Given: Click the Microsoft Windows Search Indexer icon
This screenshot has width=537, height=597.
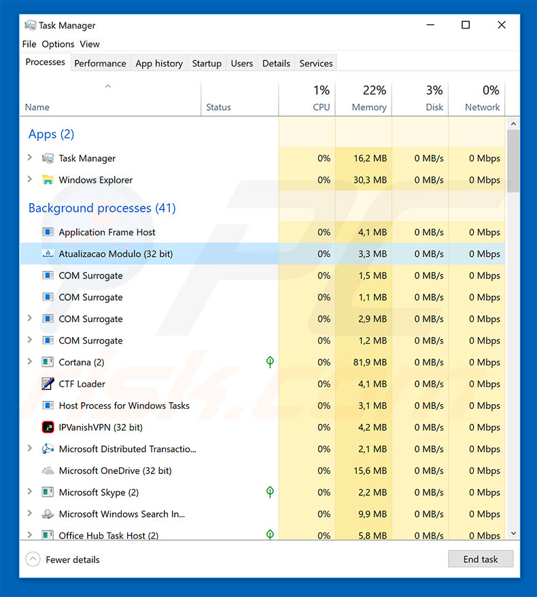Looking at the screenshot, I should pyautogui.click(x=48, y=514).
